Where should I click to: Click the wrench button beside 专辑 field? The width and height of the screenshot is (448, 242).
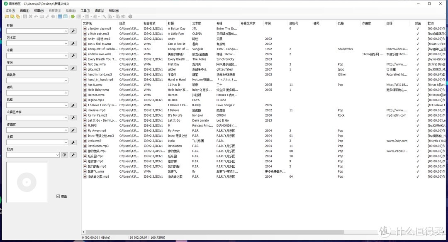(73, 56)
